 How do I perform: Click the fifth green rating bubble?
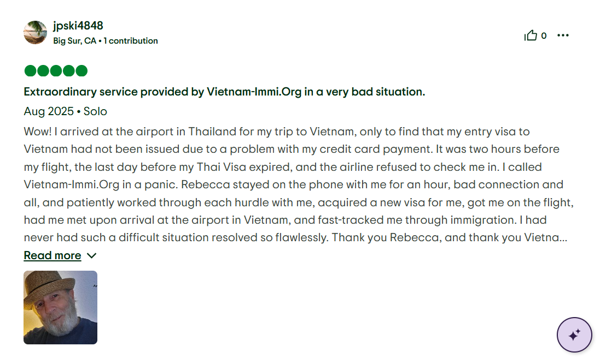[81, 71]
